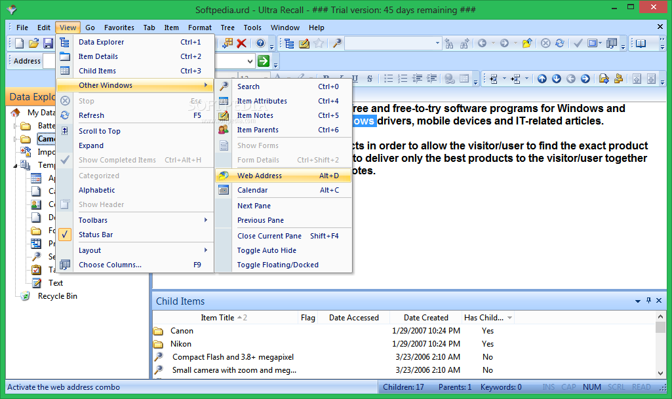Close the Child Items pane
This screenshot has width=672, height=399.
click(659, 301)
